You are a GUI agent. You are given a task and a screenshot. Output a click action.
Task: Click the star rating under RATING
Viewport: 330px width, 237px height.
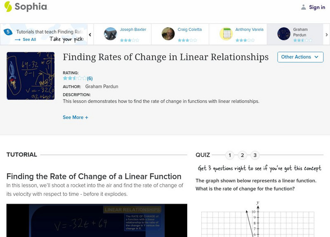[x=74, y=78]
